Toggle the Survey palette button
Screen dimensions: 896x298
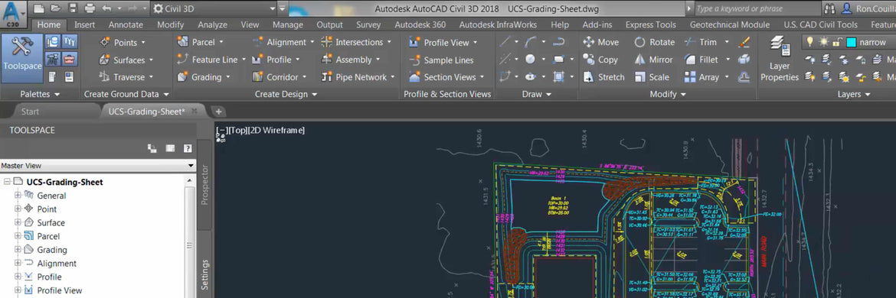(x=53, y=60)
